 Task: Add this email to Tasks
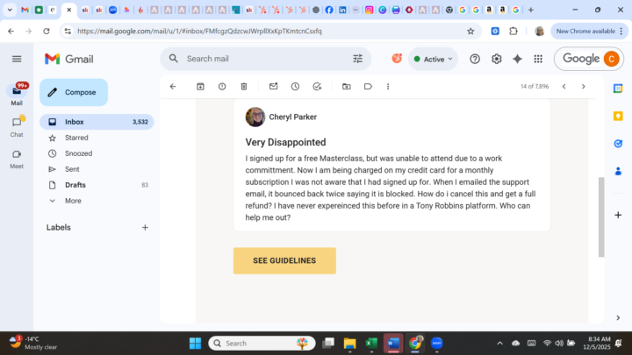click(317, 87)
